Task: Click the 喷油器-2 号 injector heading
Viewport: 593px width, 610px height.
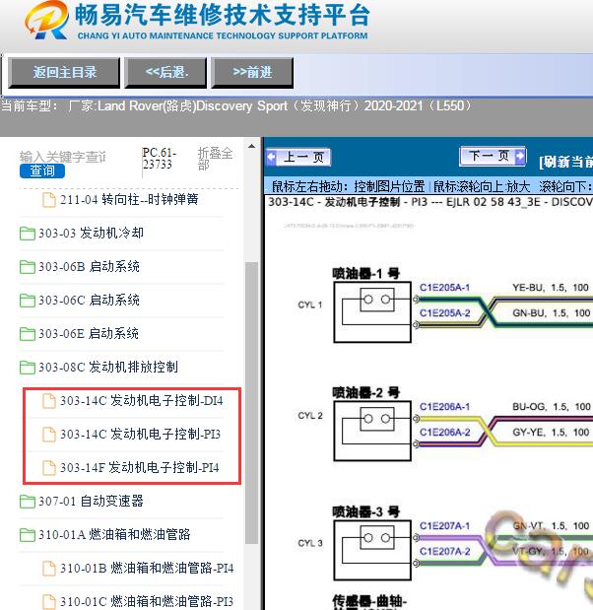Action: 365,392
